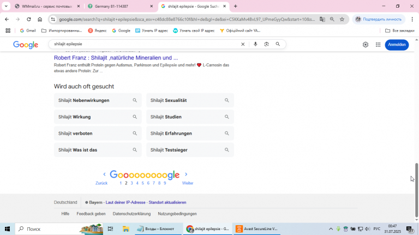The width and height of the screenshot is (419, 235).
Task: Jump to results page 9
Action: pos(165,183)
